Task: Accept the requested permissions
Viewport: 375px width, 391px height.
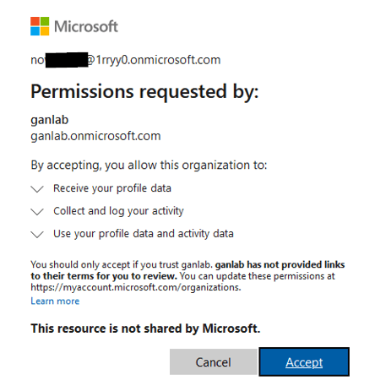Action: [x=304, y=362]
